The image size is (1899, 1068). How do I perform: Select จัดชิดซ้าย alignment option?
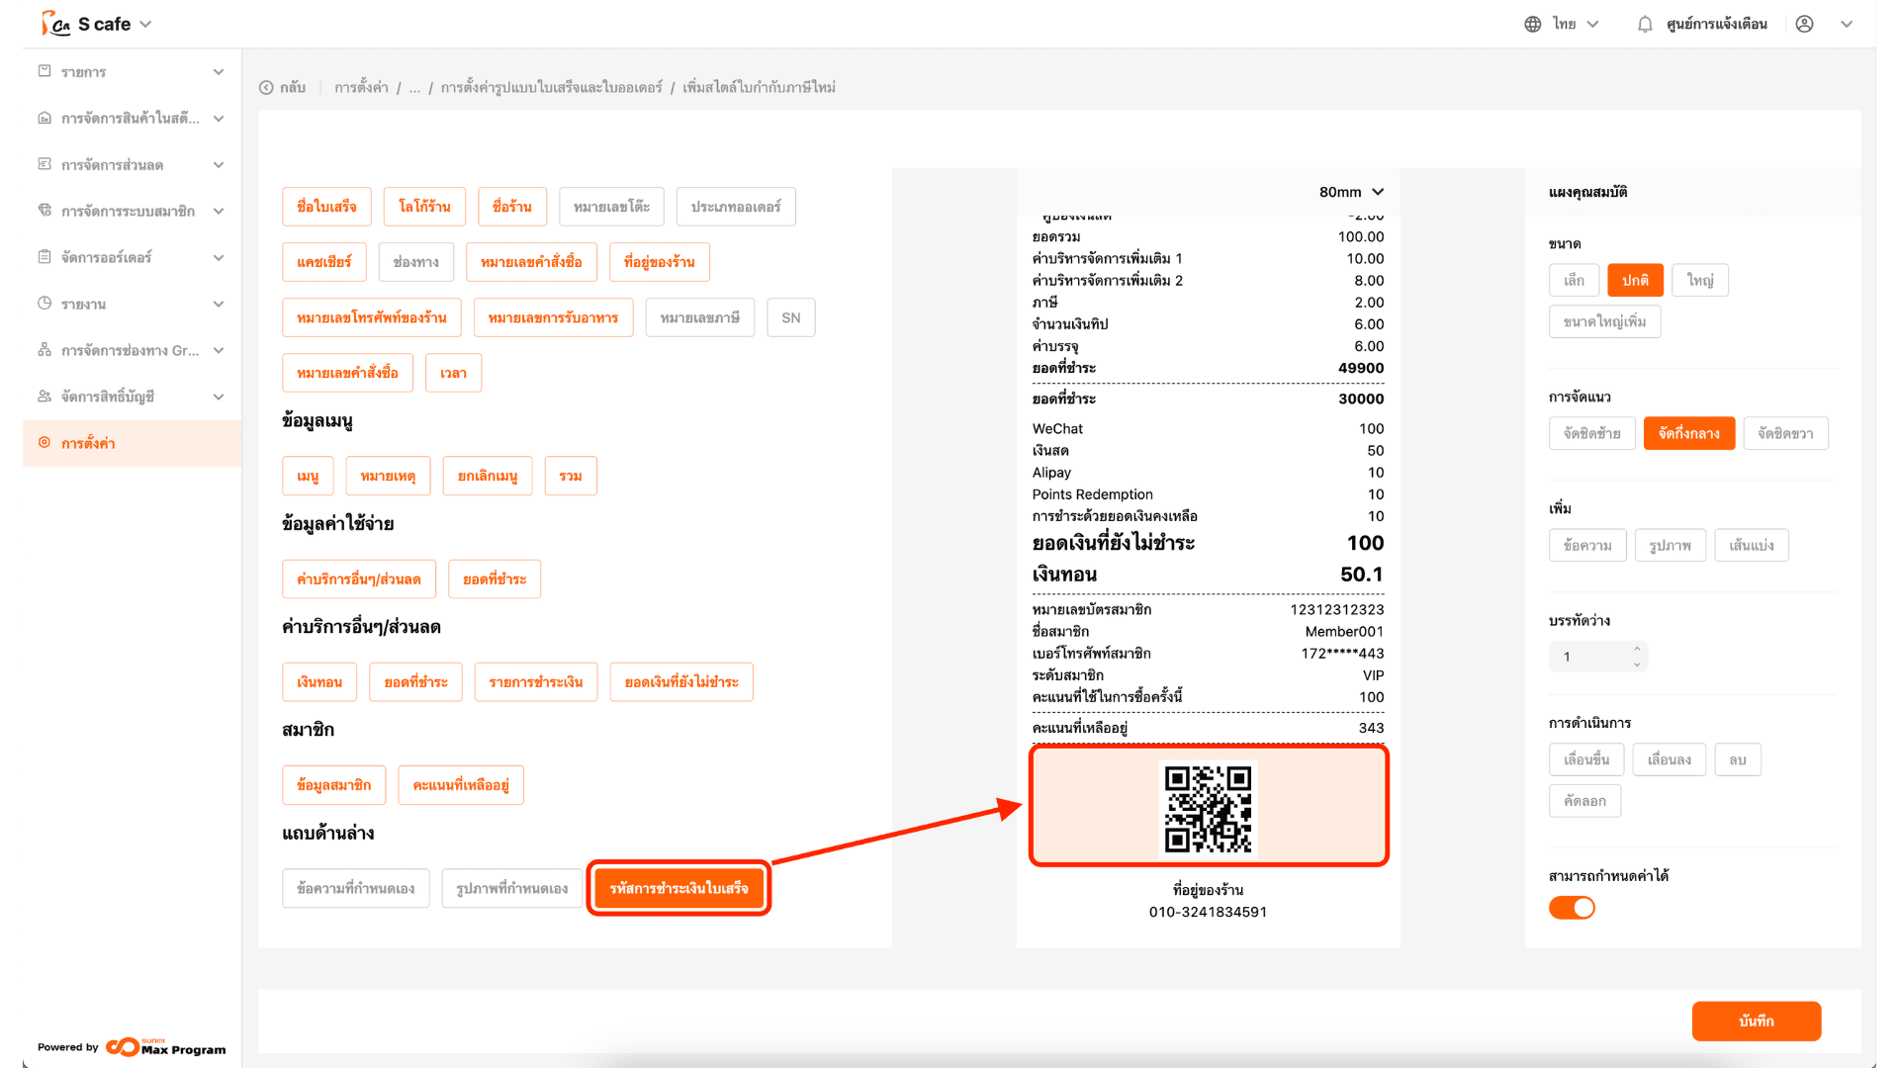(1591, 433)
